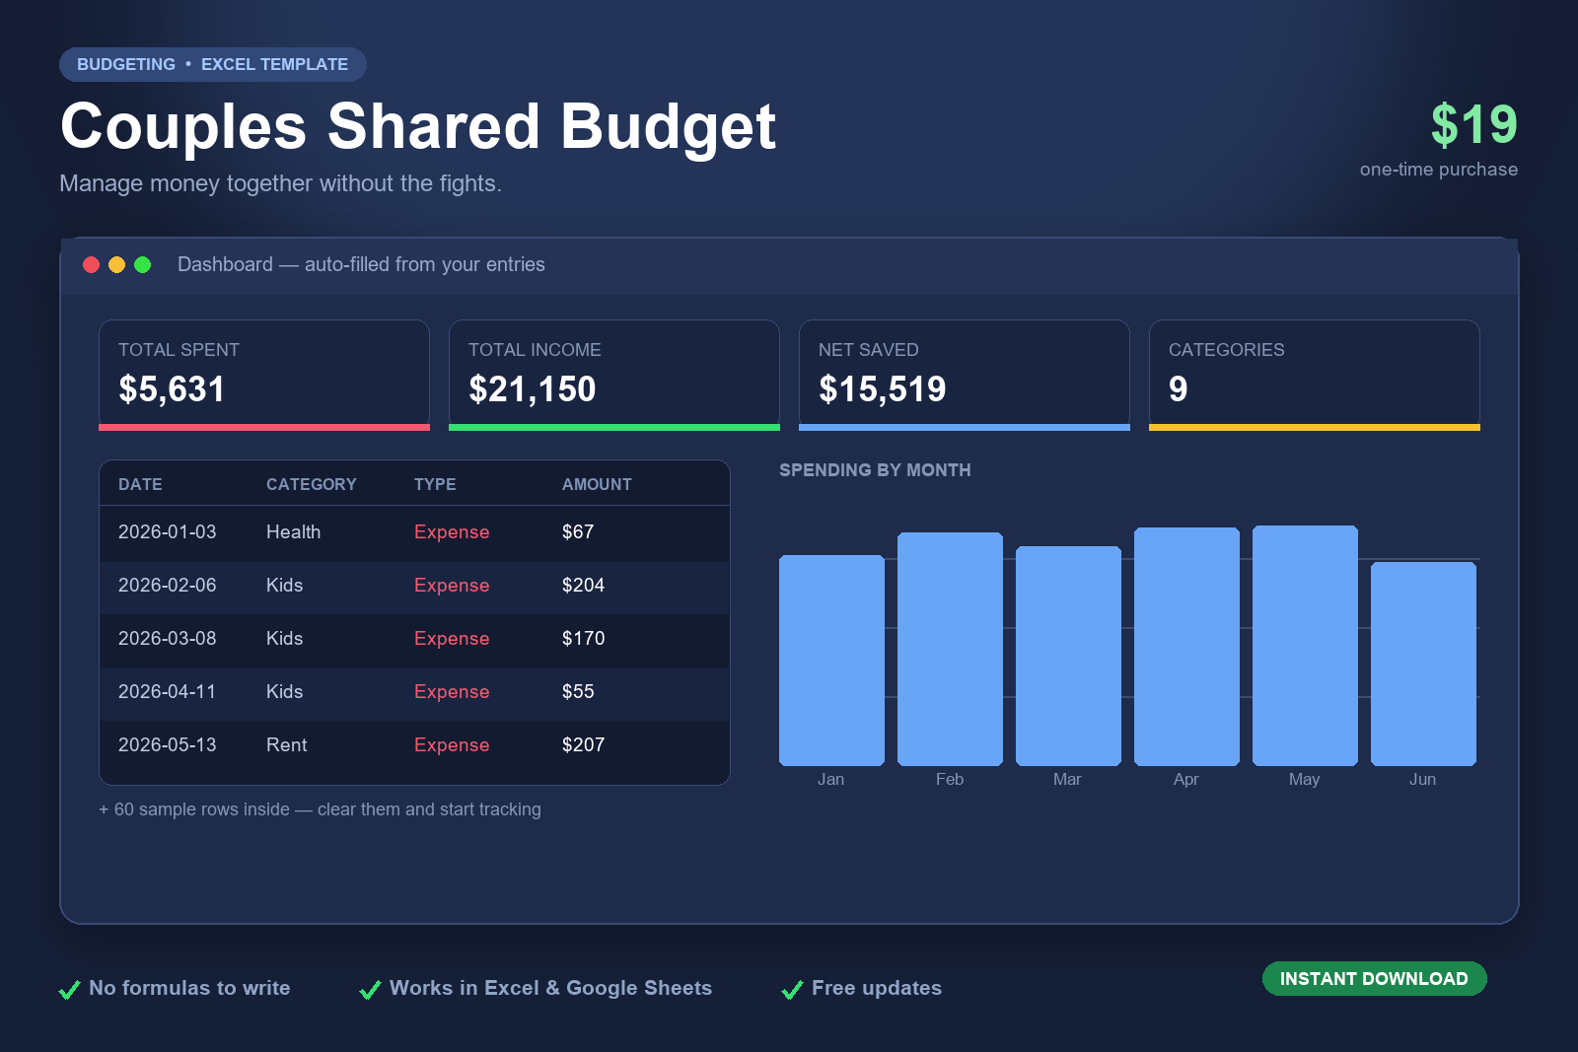This screenshot has width=1578, height=1052.
Task: Click the $19 price text
Action: point(1474,125)
